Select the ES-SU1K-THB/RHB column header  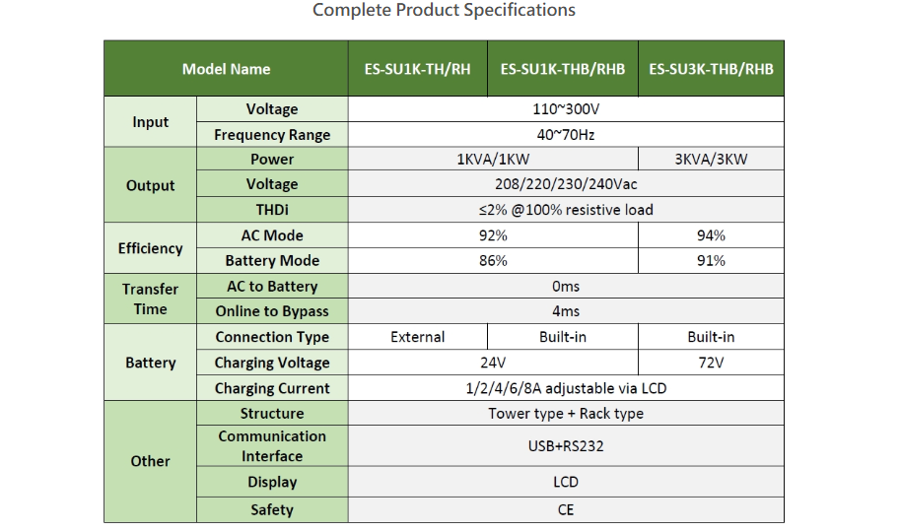(562, 69)
